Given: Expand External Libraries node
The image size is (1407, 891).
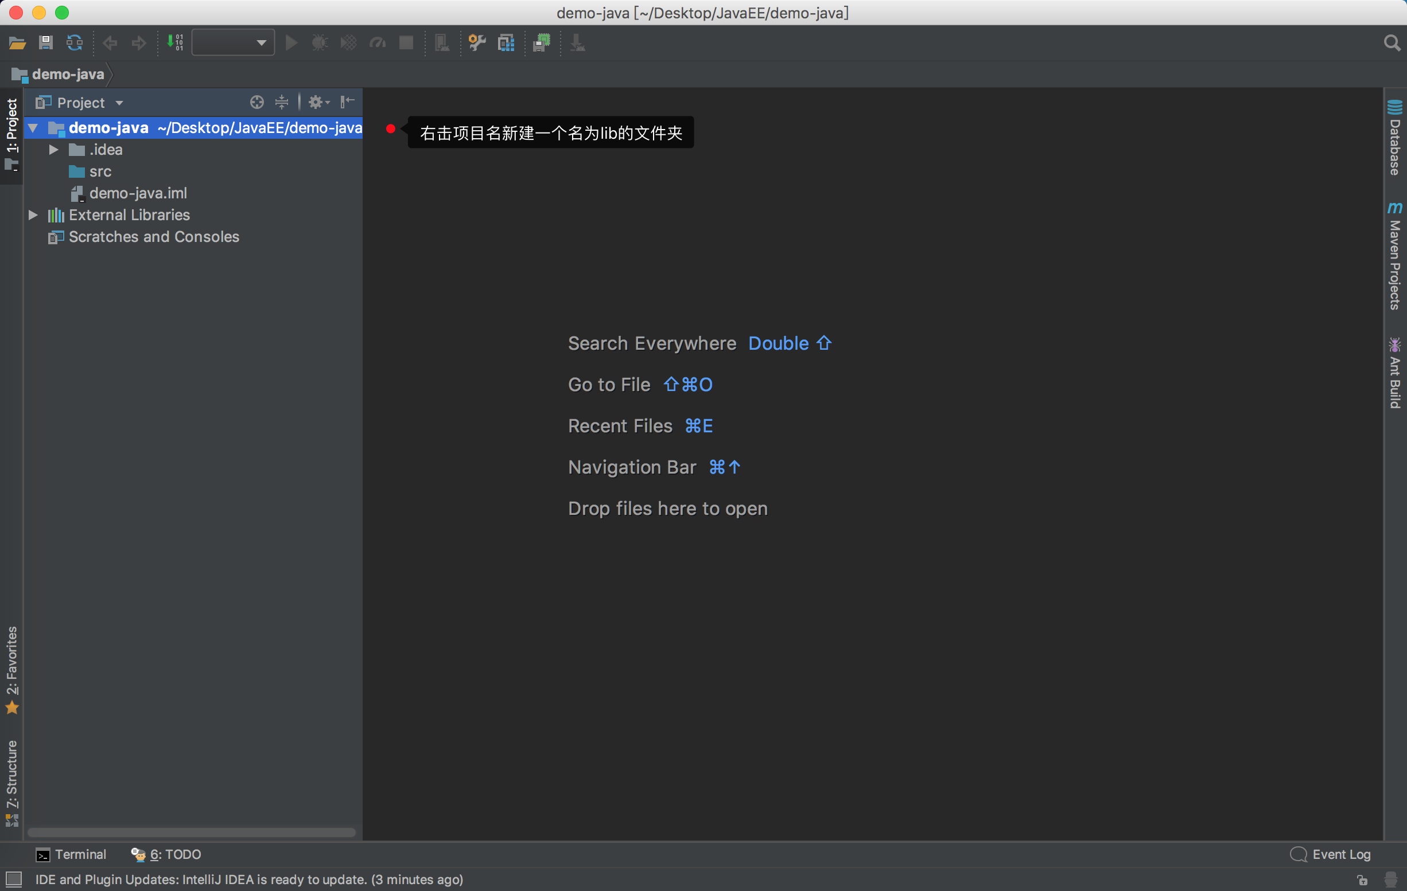Looking at the screenshot, I should [x=33, y=215].
